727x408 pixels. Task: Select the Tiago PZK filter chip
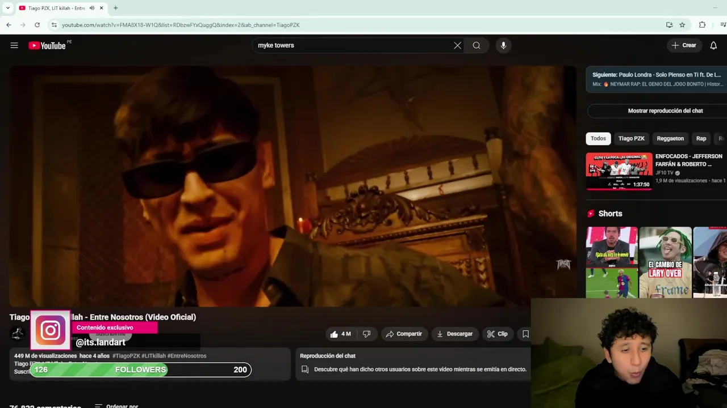pos(631,138)
